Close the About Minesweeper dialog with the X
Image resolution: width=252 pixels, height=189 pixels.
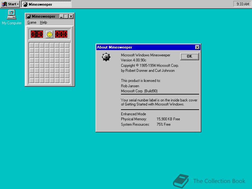pyautogui.click(x=197, y=47)
